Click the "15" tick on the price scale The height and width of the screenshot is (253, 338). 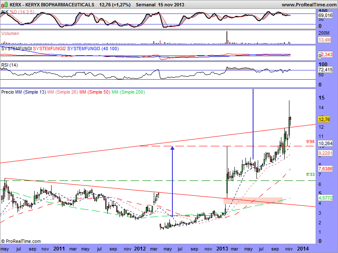[322, 98]
